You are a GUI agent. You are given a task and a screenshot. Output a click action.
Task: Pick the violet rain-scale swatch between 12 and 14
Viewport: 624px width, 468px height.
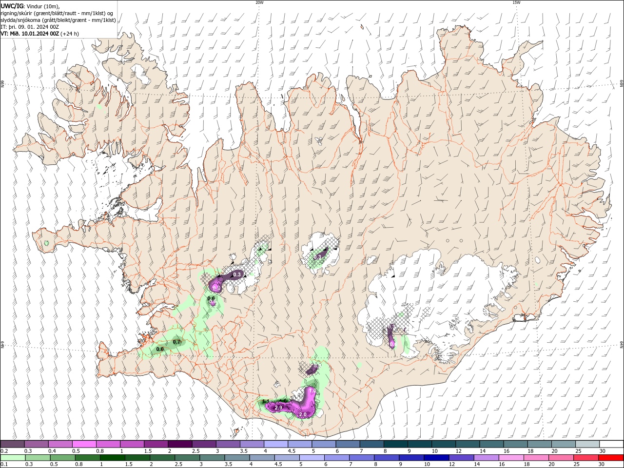click(462, 458)
